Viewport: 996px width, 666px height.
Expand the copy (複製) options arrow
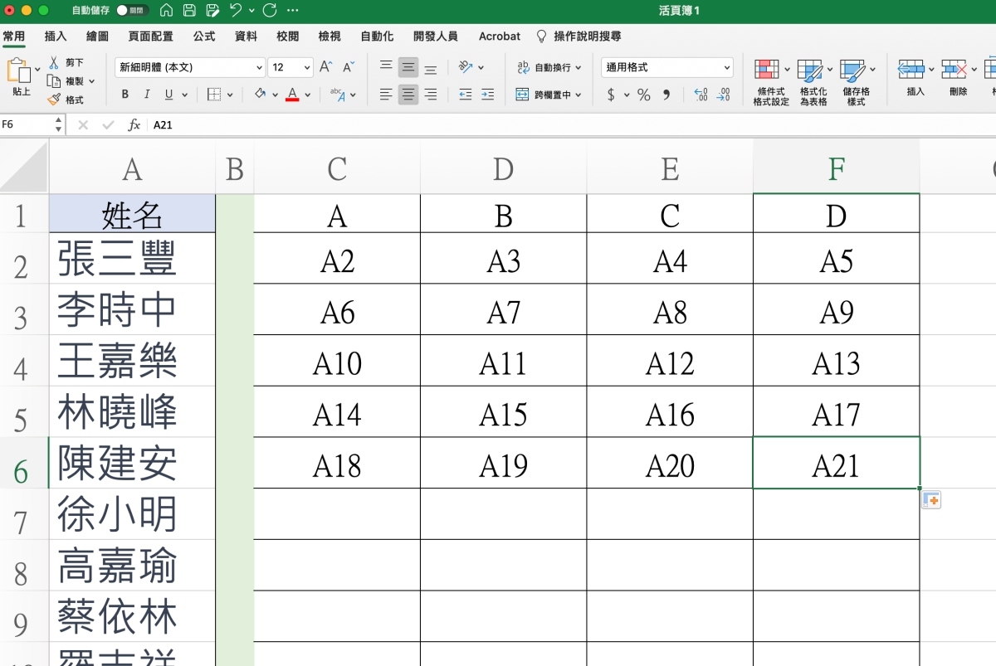tap(91, 81)
